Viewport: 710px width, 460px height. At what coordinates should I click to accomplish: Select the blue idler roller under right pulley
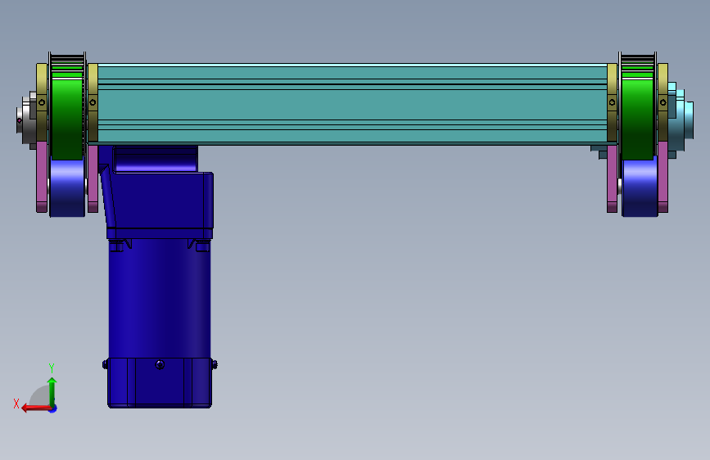click(x=640, y=188)
